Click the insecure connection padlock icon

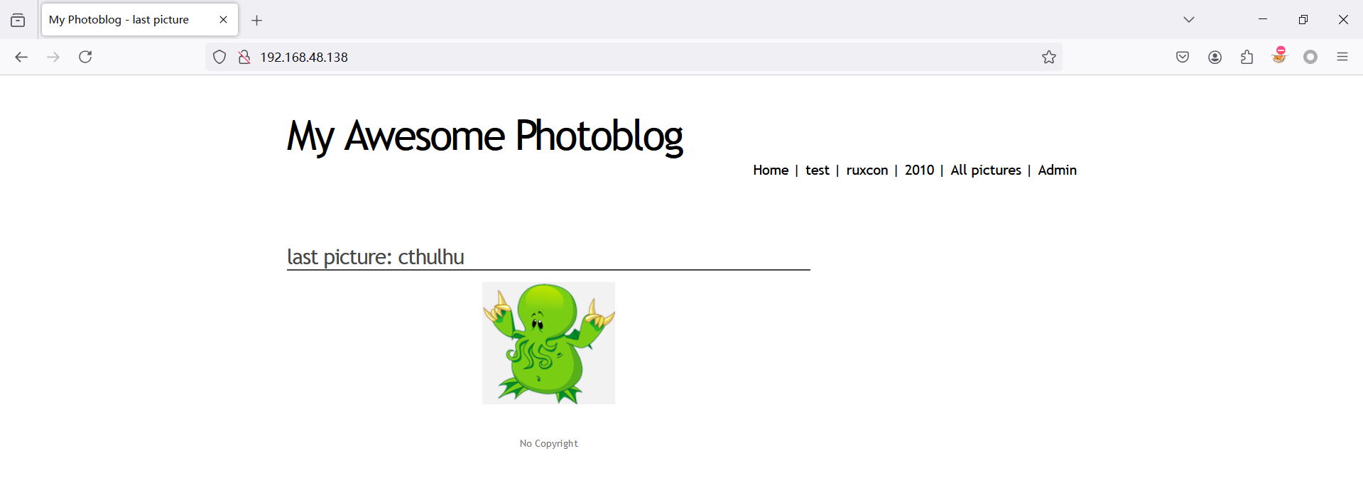(244, 57)
